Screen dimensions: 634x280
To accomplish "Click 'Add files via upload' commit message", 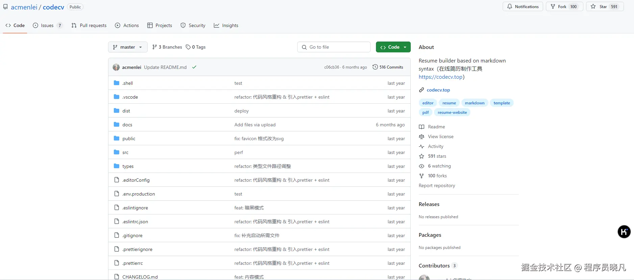I will coord(255,125).
